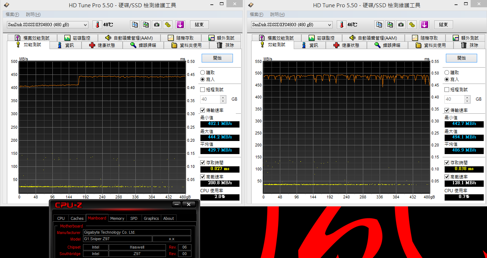Open 檔案(F) menu in the 48℃ HD Tune window
The image size is (487, 258).
12,15
